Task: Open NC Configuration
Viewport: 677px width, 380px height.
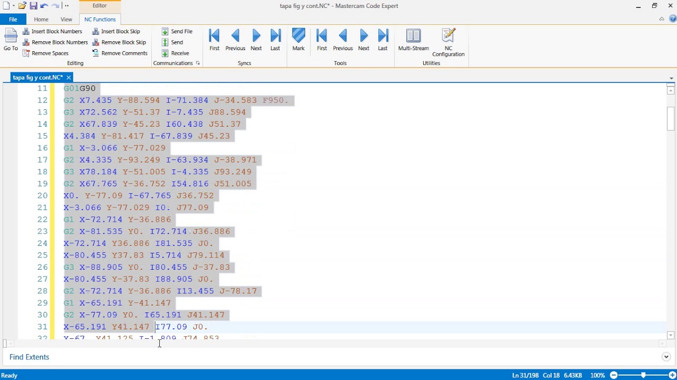Action: [x=448, y=43]
